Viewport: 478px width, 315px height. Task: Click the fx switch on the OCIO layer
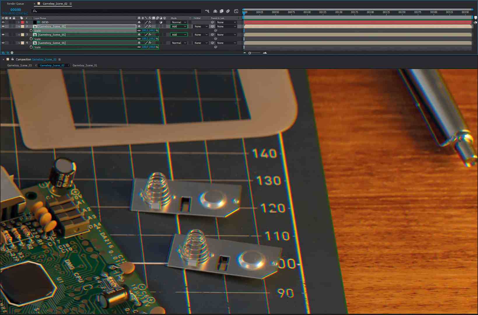tap(150, 22)
